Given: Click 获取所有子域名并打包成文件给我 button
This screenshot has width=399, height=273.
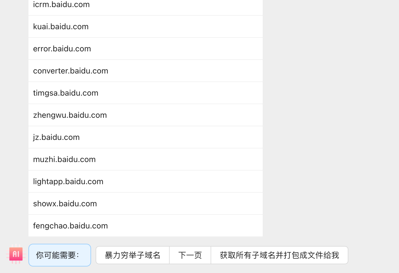Looking at the screenshot, I should click(x=279, y=255).
